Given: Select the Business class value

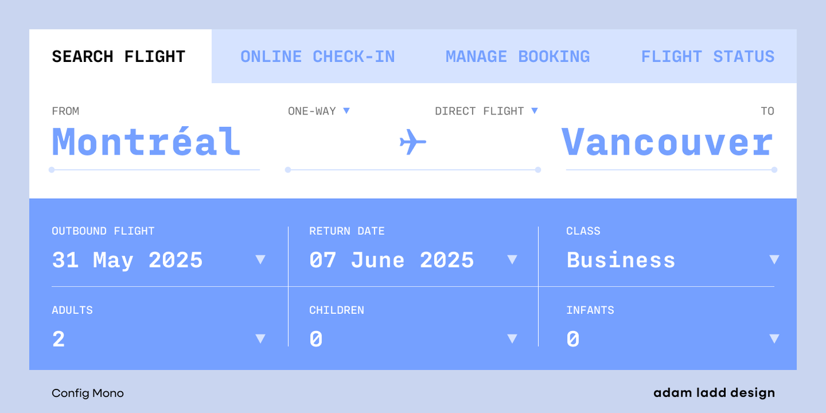Looking at the screenshot, I should click(x=621, y=260).
